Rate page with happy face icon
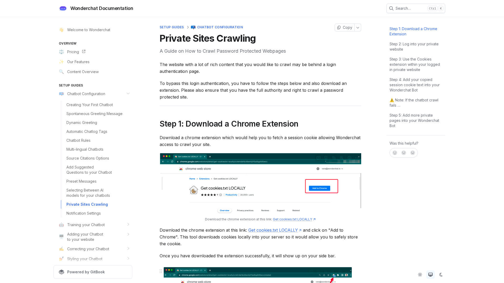The width and height of the screenshot is (504, 283). (395, 153)
